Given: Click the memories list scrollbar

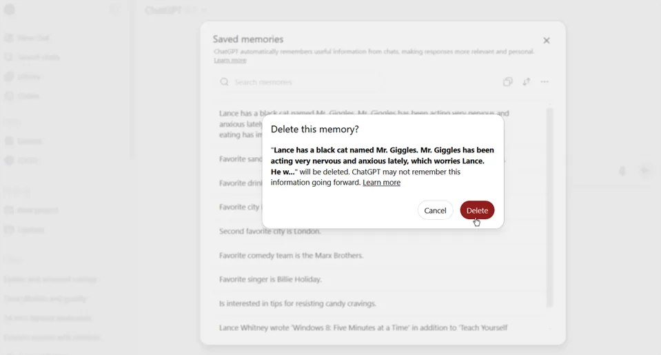Looking at the screenshot, I should pyautogui.click(x=550, y=207).
